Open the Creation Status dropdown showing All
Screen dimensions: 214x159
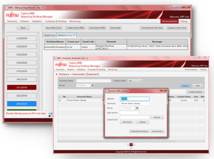[135, 81]
